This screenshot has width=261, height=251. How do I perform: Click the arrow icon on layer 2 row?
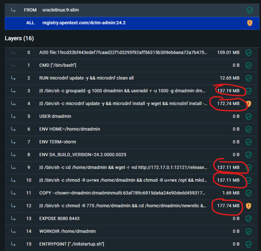tap(13, 78)
